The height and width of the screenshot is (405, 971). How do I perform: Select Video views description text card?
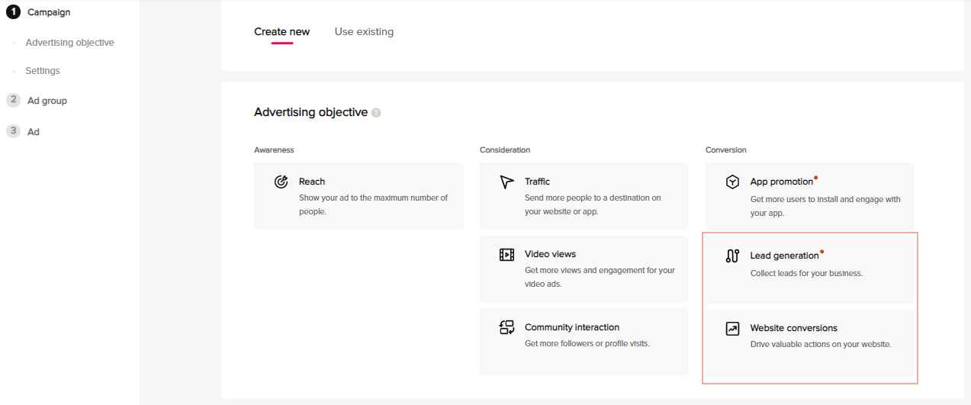click(x=600, y=277)
